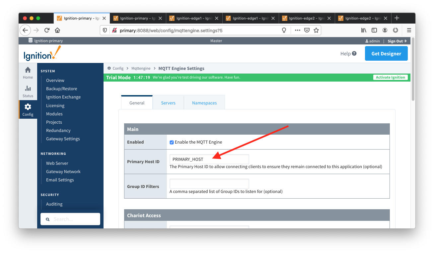Image resolution: width=434 pixels, height=253 pixels.
Task: Switch to second Ignition-primary browser tab
Action: [x=138, y=18]
